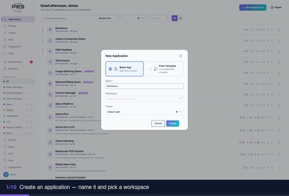Edit the Default Workspace with pencil icon
The image size is (289, 196).
tap(27, 93)
